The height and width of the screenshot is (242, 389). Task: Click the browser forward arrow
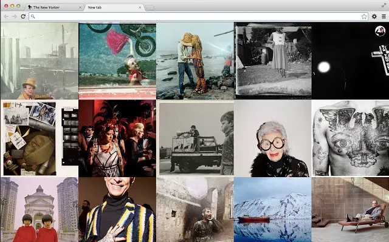point(15,16)
